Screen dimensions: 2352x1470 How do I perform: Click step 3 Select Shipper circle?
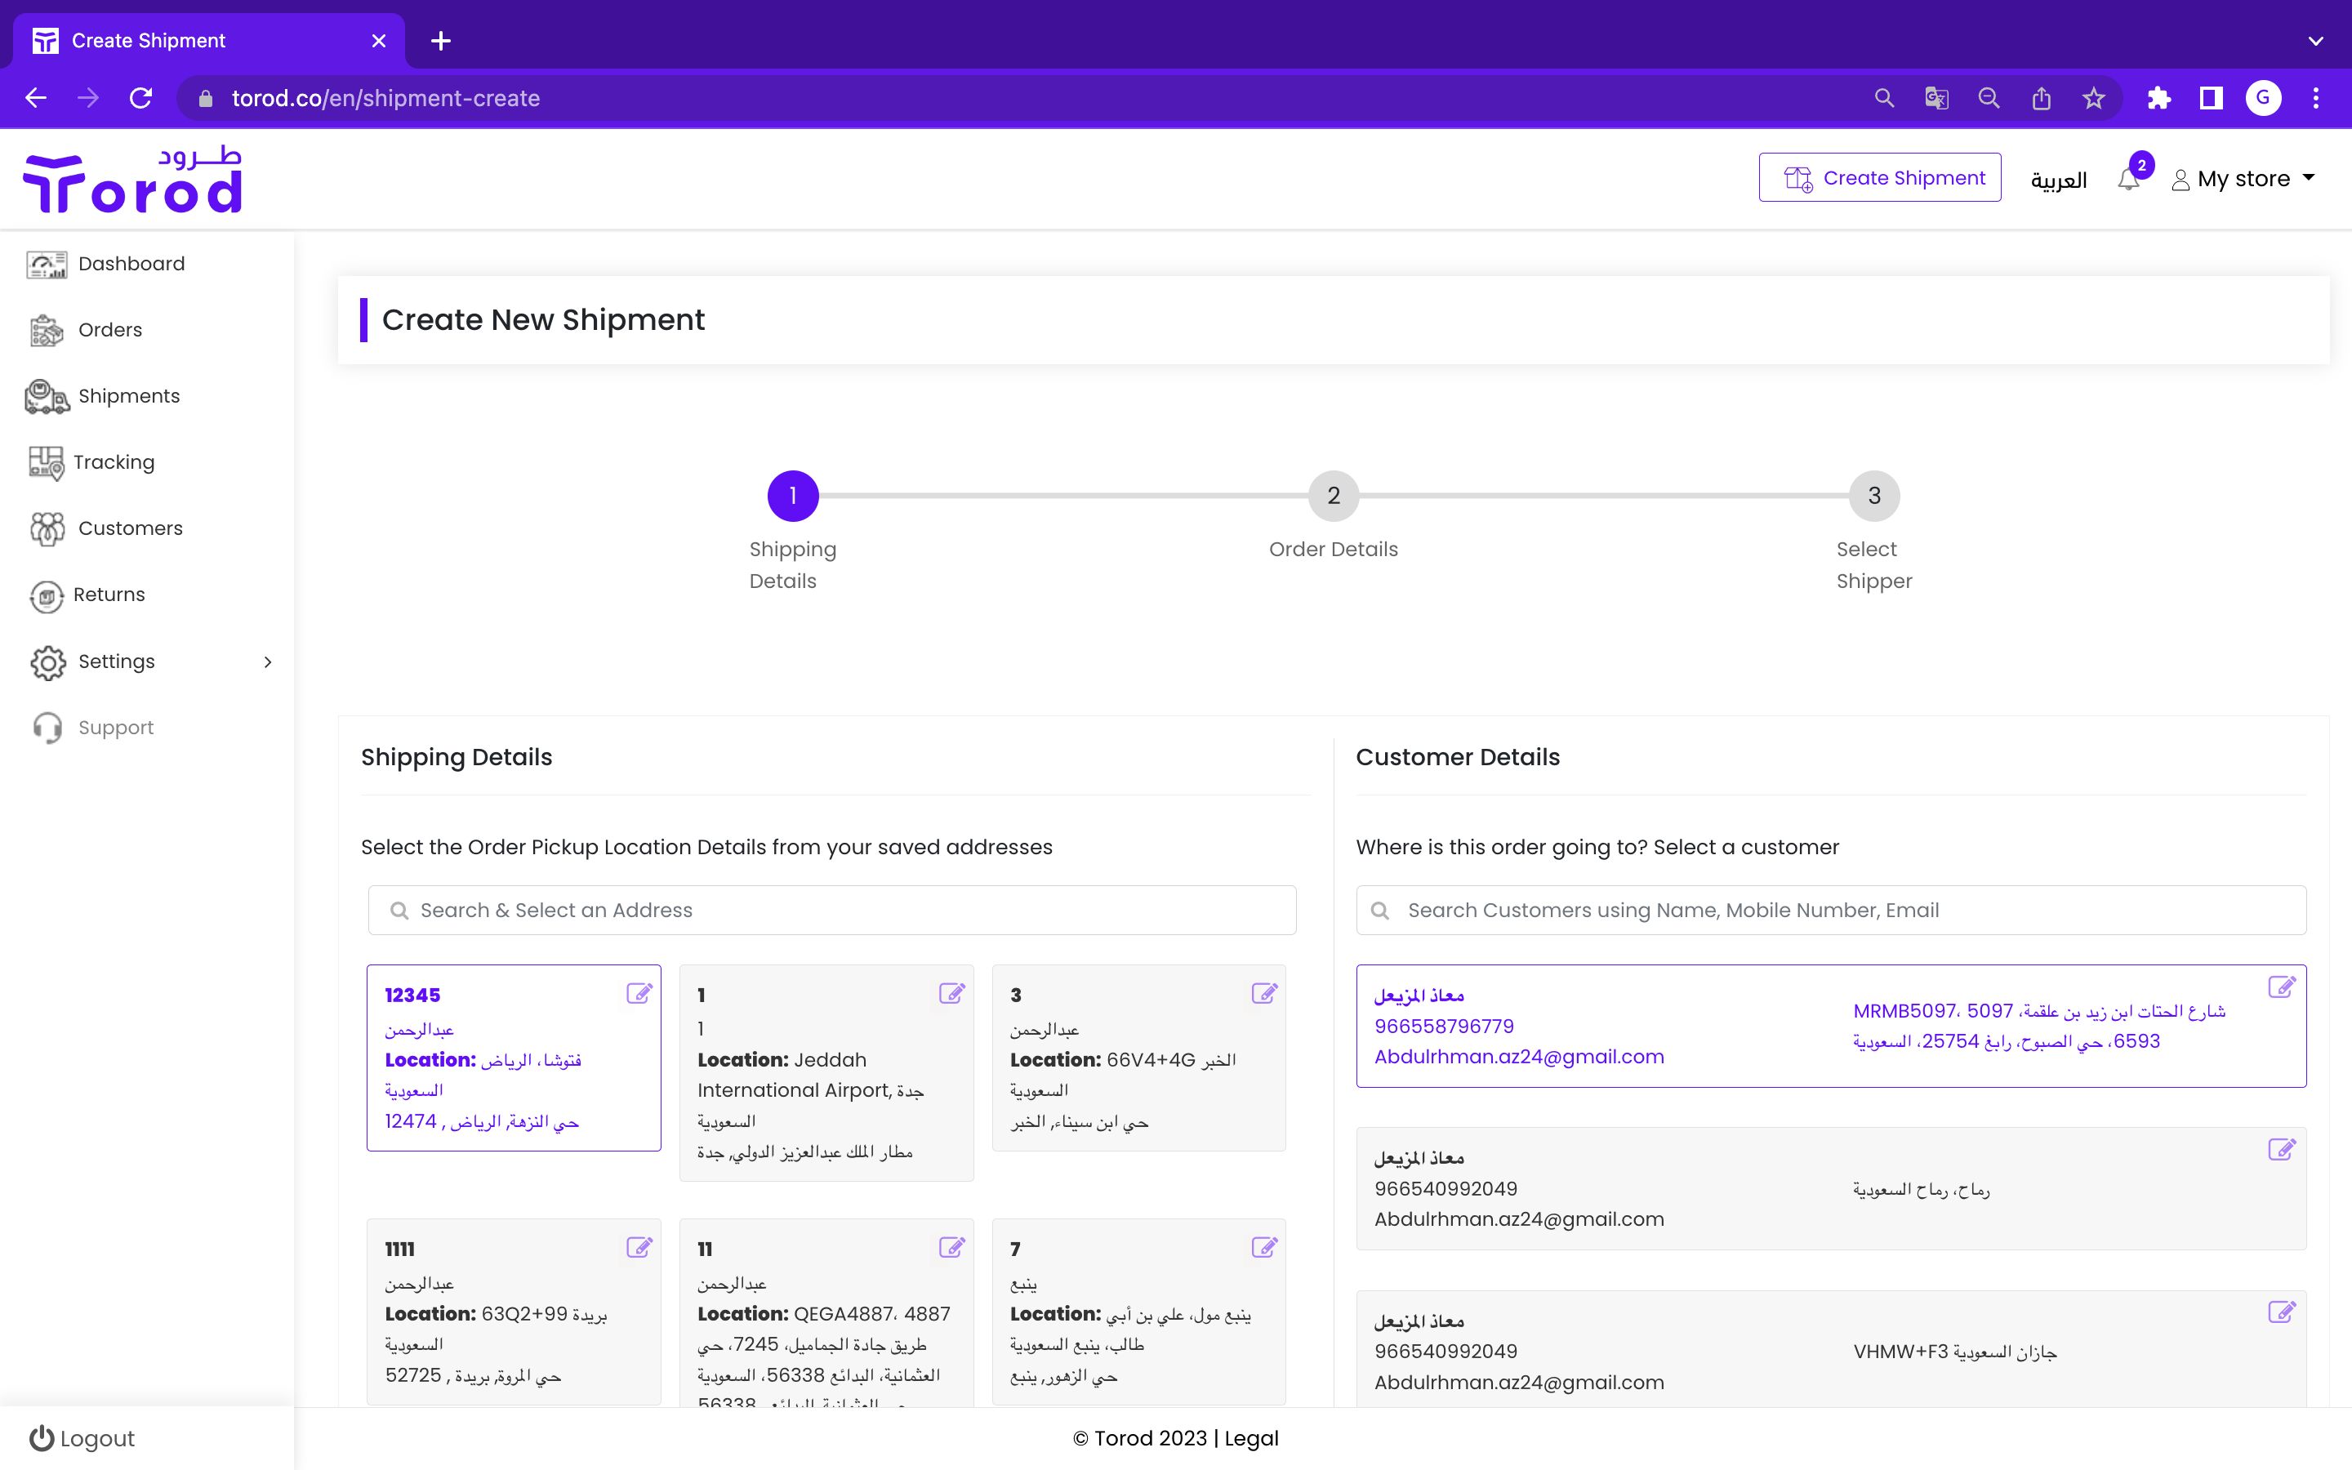click(x=1873, y=496)
